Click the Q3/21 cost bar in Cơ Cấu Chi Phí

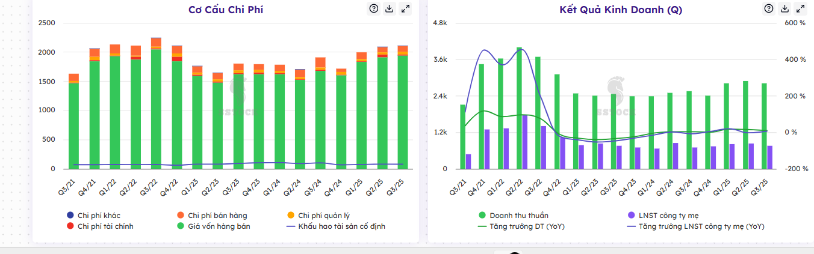click(x=73, y=121)
